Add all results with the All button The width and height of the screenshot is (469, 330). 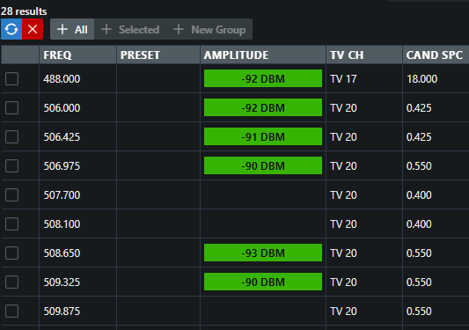coord(72,29)
